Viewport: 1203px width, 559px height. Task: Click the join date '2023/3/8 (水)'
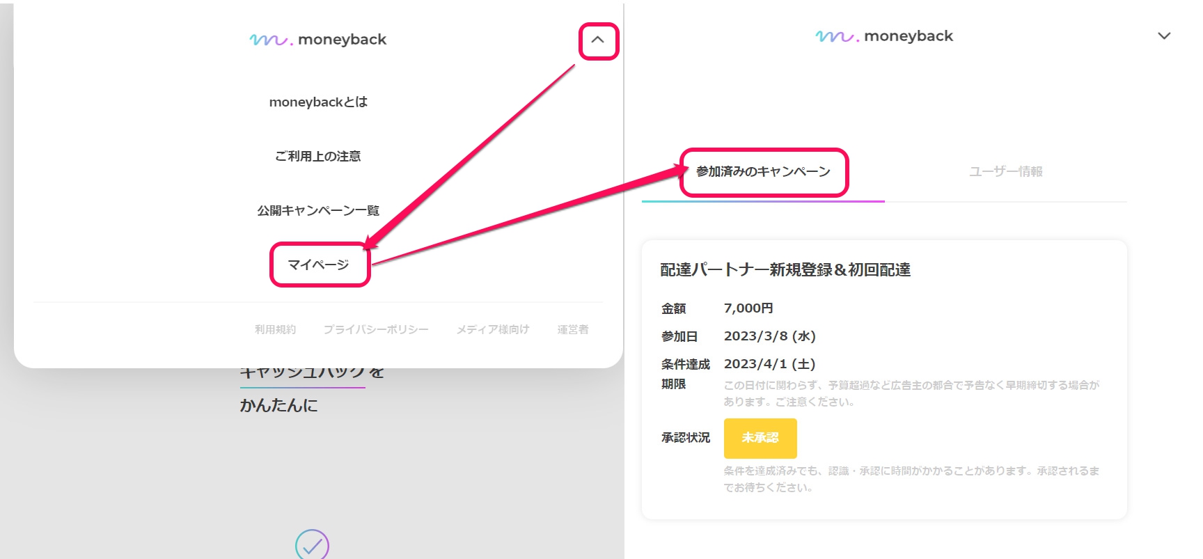click(x=769, y=336)
